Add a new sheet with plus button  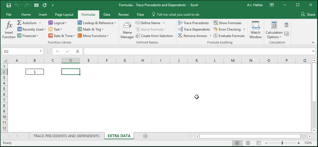click(145, 136)
